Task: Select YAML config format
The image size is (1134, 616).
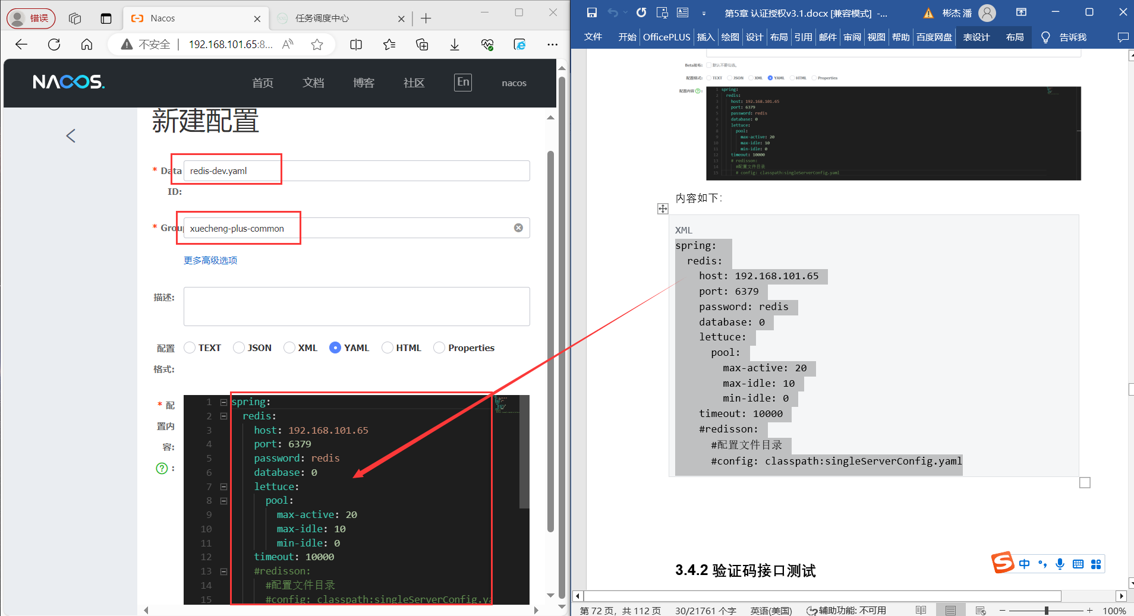Action: point(335,348)
